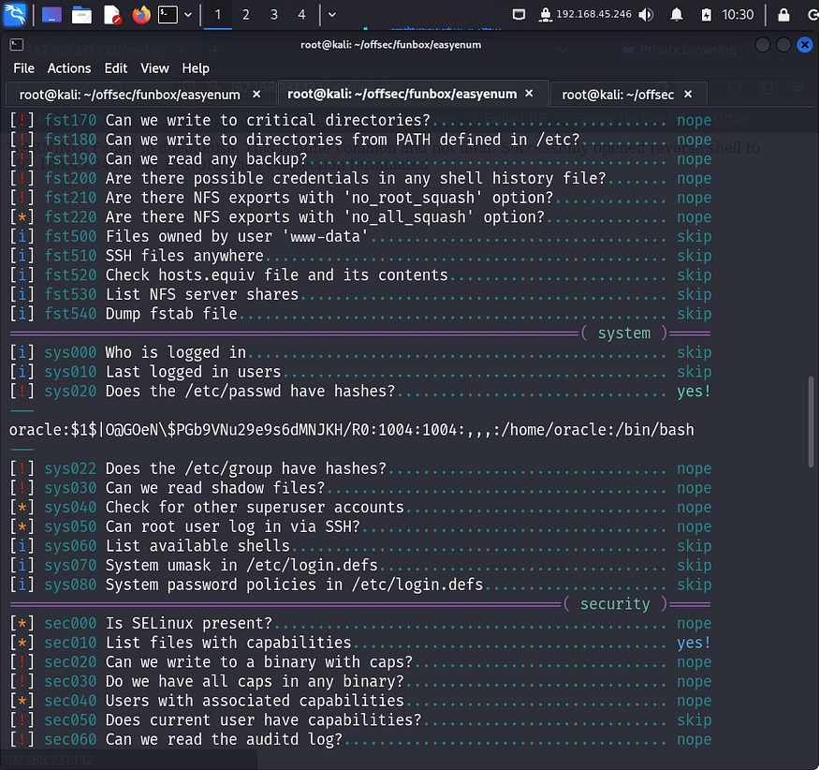
Task: Click the battery power manager icon
Action: 706,15
